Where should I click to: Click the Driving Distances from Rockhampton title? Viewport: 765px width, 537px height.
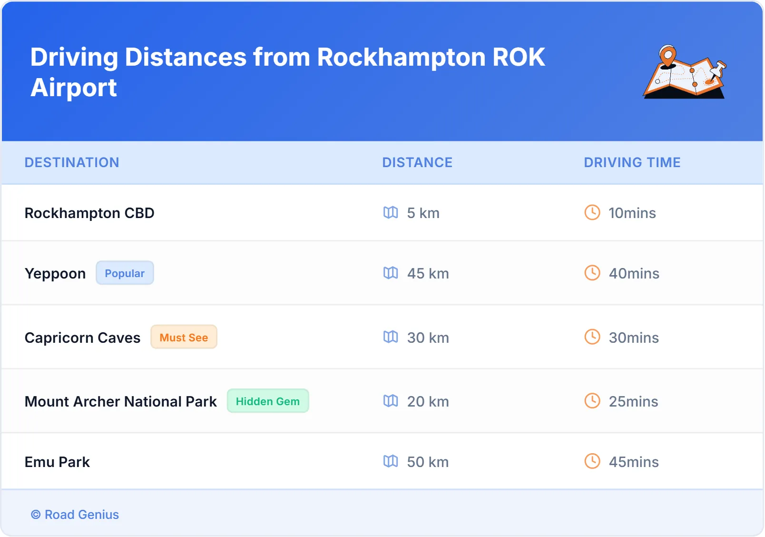click(287, 72)
